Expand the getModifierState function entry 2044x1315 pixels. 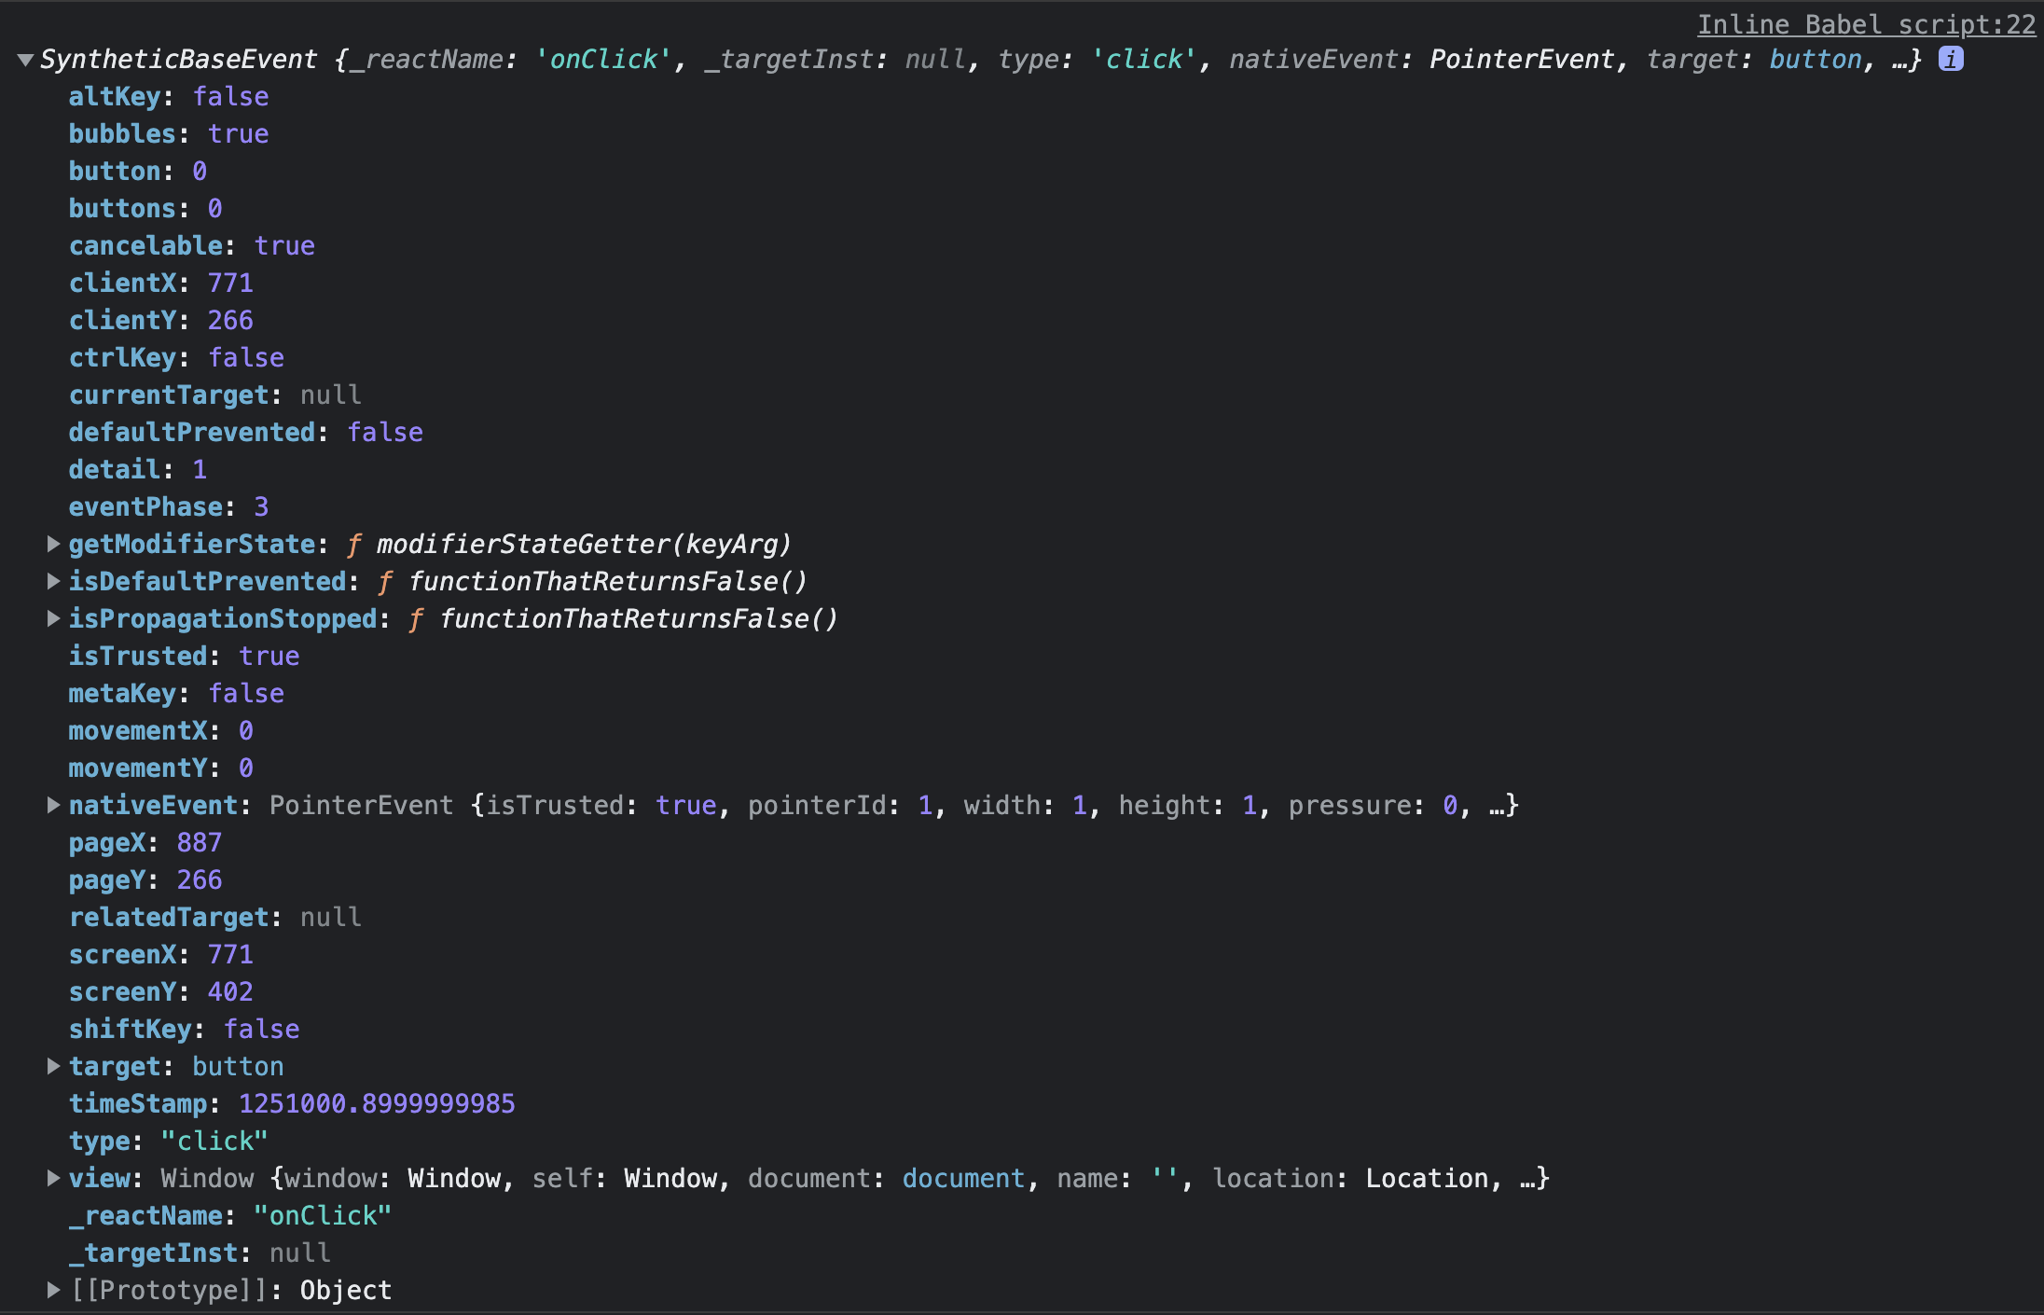(53, 544)
